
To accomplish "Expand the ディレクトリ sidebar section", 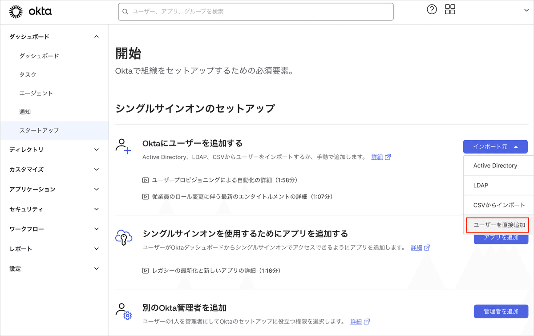I will click(54, 150).
